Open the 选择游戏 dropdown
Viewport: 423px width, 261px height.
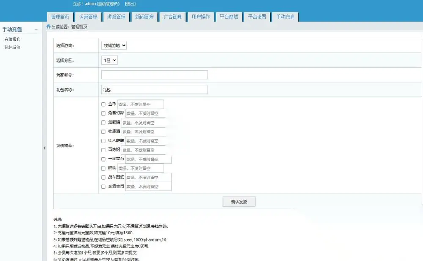click(114, 46)
